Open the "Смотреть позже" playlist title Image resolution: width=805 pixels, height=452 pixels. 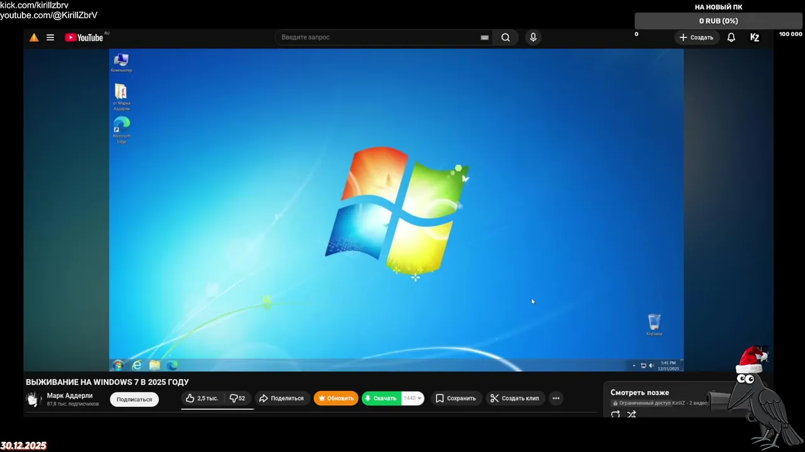pyautogui.click(x=640, y=392)
